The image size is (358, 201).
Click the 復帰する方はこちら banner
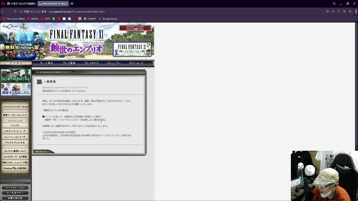16,89
